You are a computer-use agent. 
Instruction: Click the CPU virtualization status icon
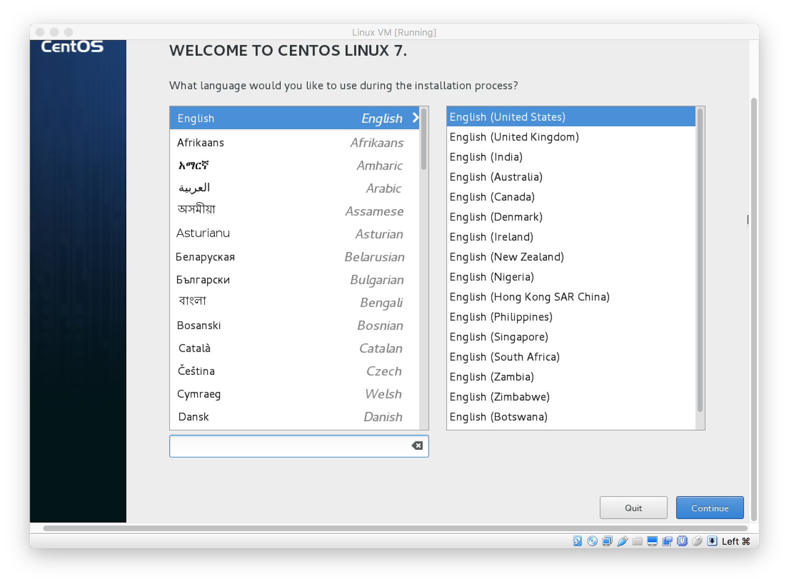tap(682, 541)
